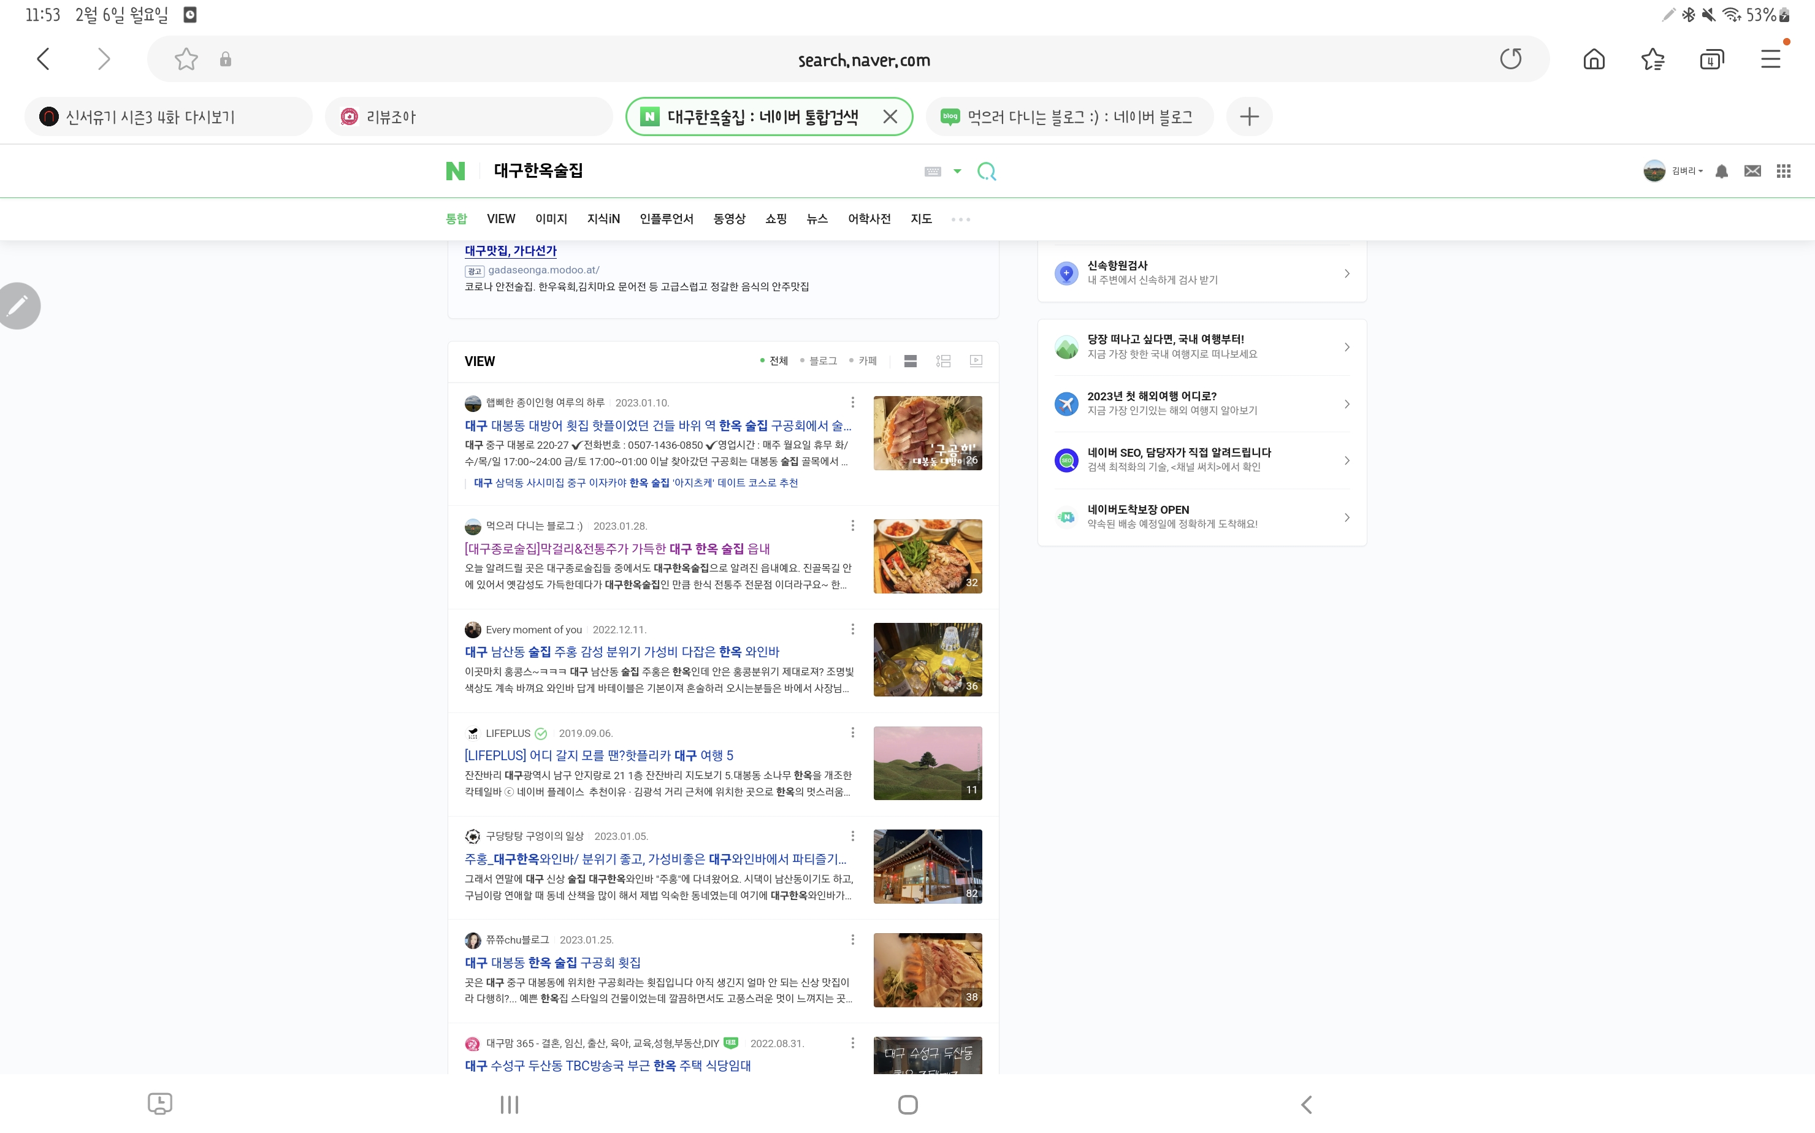
Task: Switch to the 지도 search tab
Action: 921,219
